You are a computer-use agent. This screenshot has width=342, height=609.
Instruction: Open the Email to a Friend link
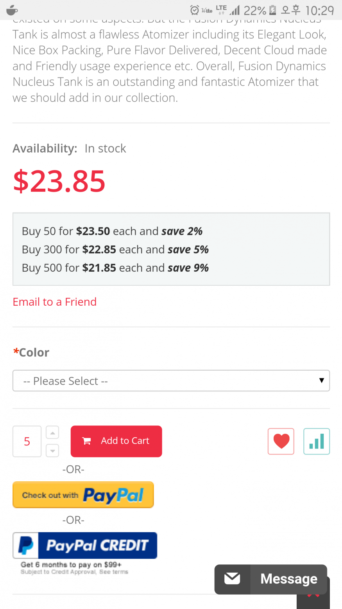(x=55, y=302)
